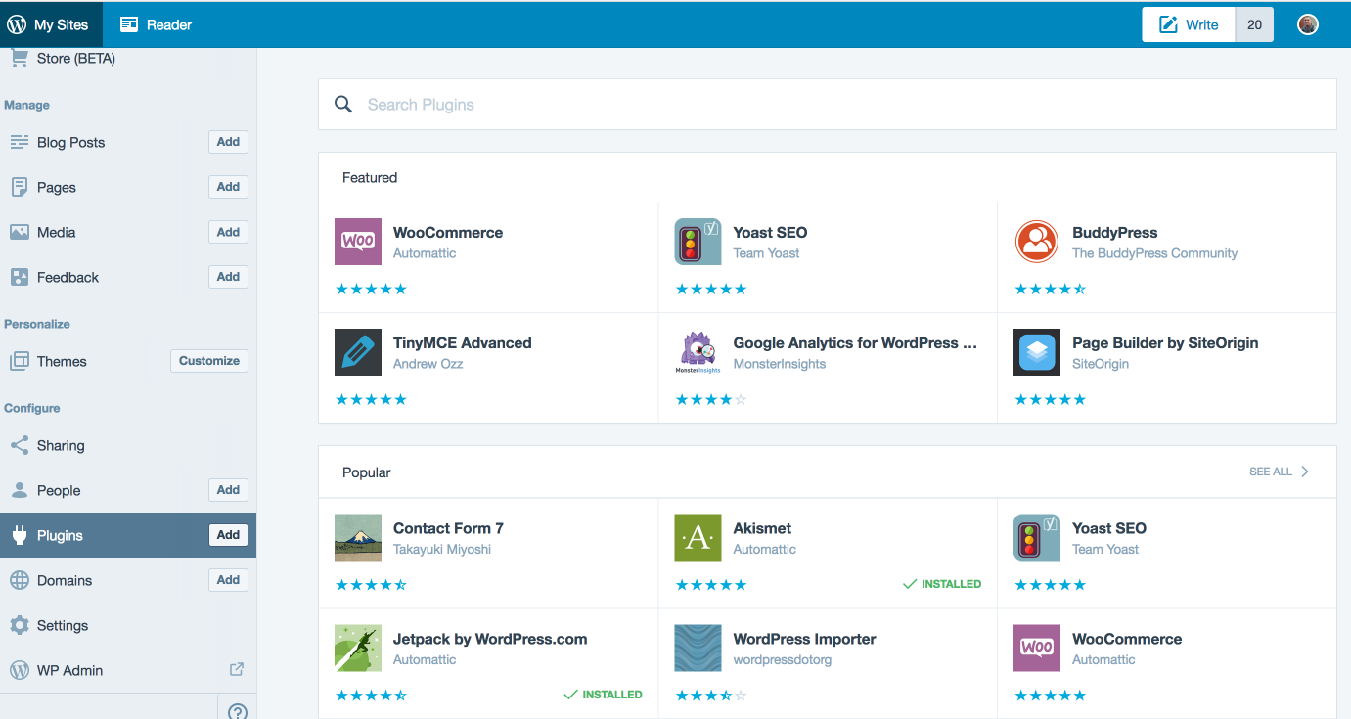Open the help question mark icon
This screenshot has height=719, width=1351.
pyautogui.click(x=237, y=711)
